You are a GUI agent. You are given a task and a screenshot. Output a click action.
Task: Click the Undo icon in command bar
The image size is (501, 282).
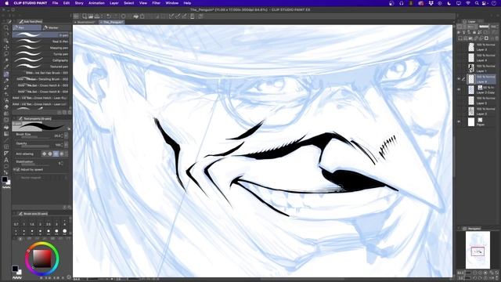[109, 16]
